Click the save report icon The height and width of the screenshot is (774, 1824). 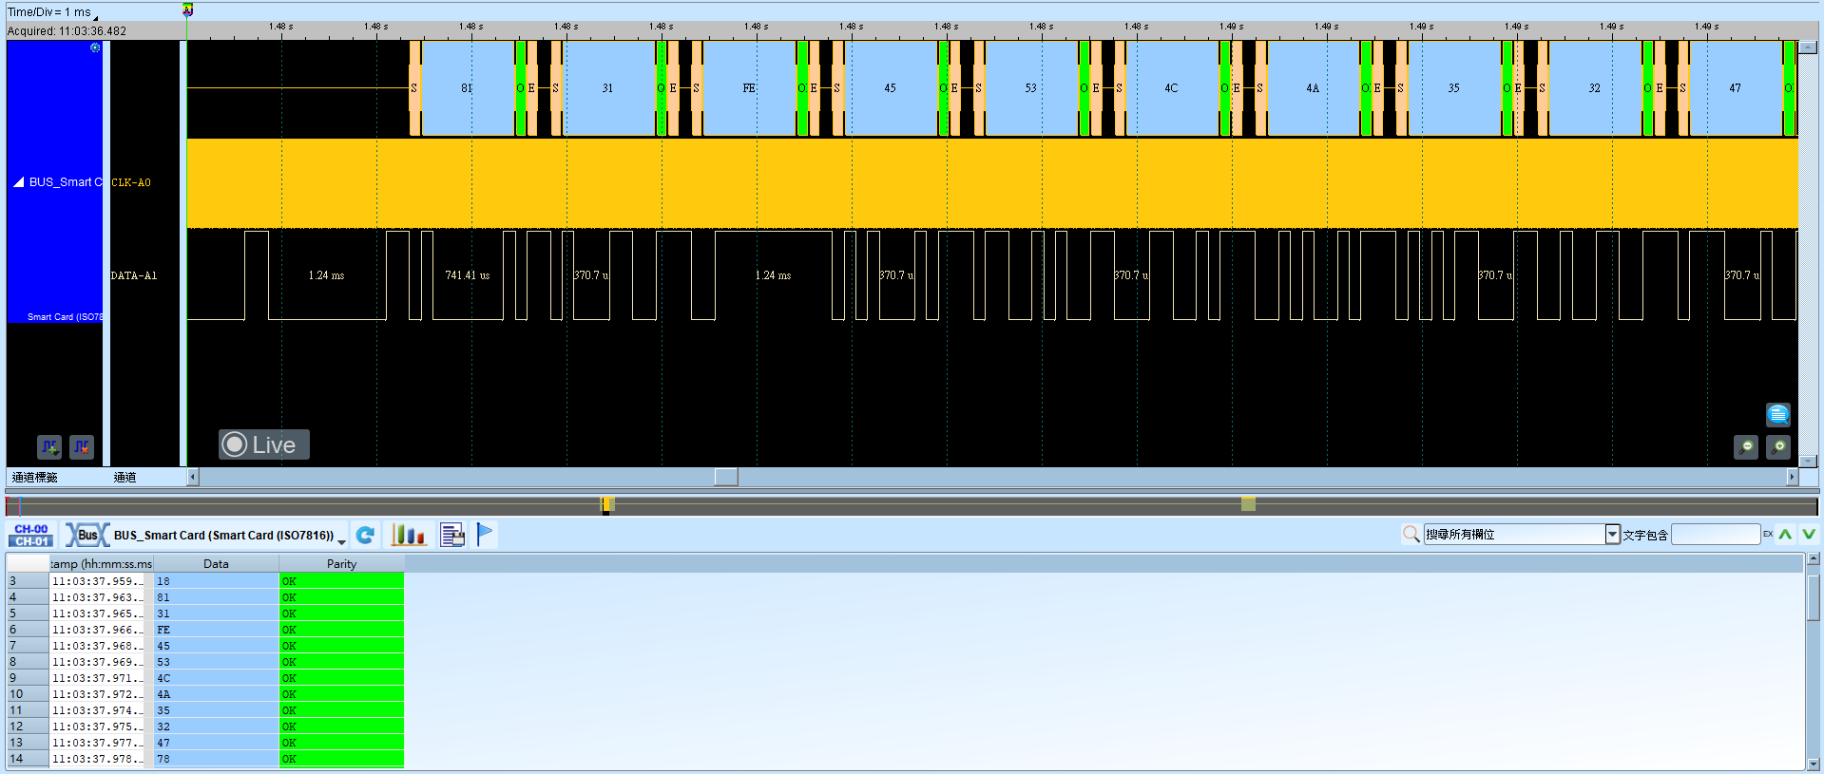[x=452, y=536]
